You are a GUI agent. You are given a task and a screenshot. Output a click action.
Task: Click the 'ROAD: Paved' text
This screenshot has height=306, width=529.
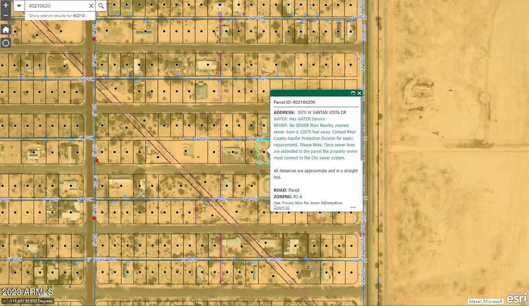[x=286, y=190]
